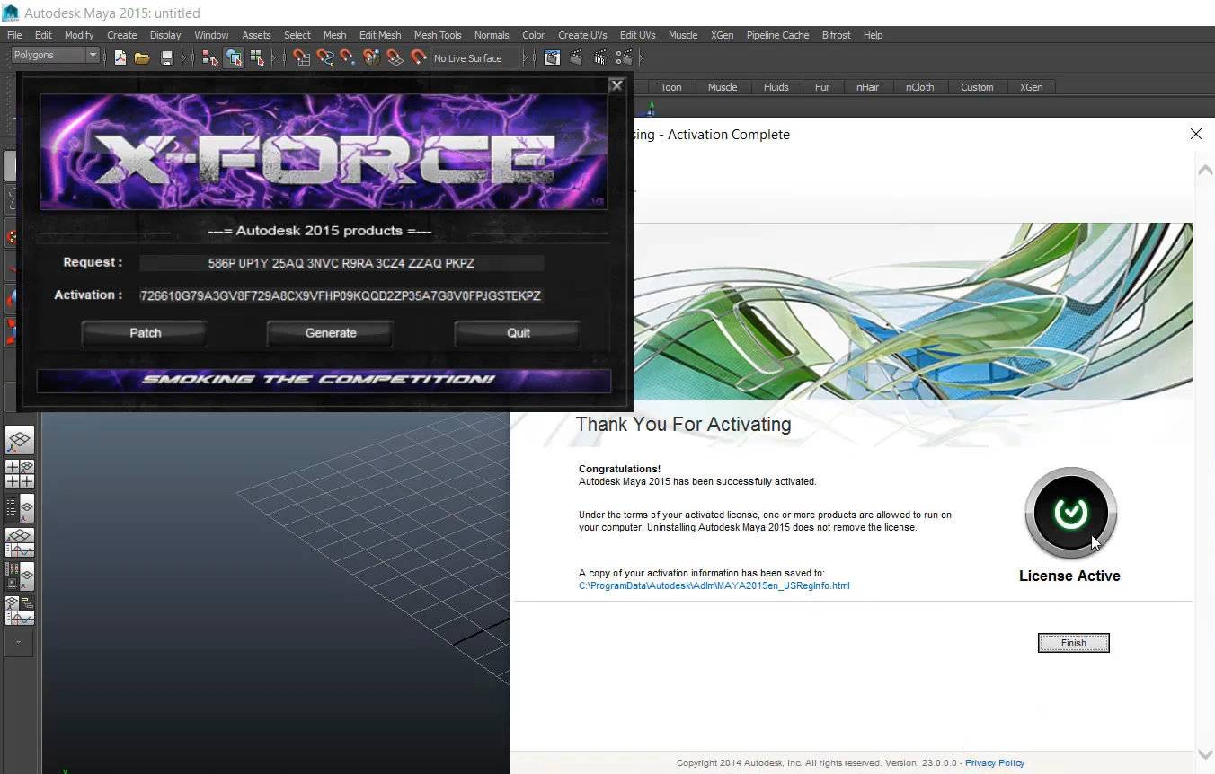Click the Finish button

click(x=1073, y=643)
